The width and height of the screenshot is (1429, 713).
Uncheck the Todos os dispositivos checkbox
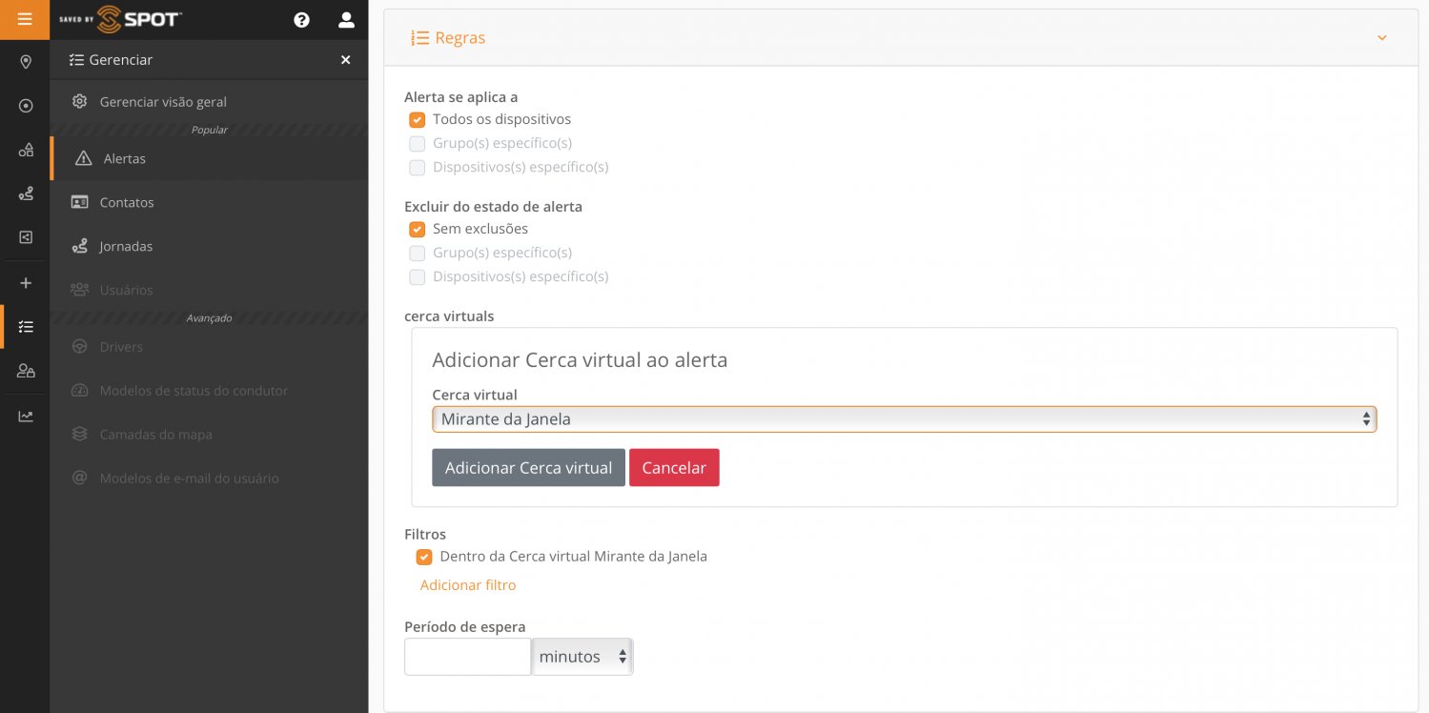point(417,120)
